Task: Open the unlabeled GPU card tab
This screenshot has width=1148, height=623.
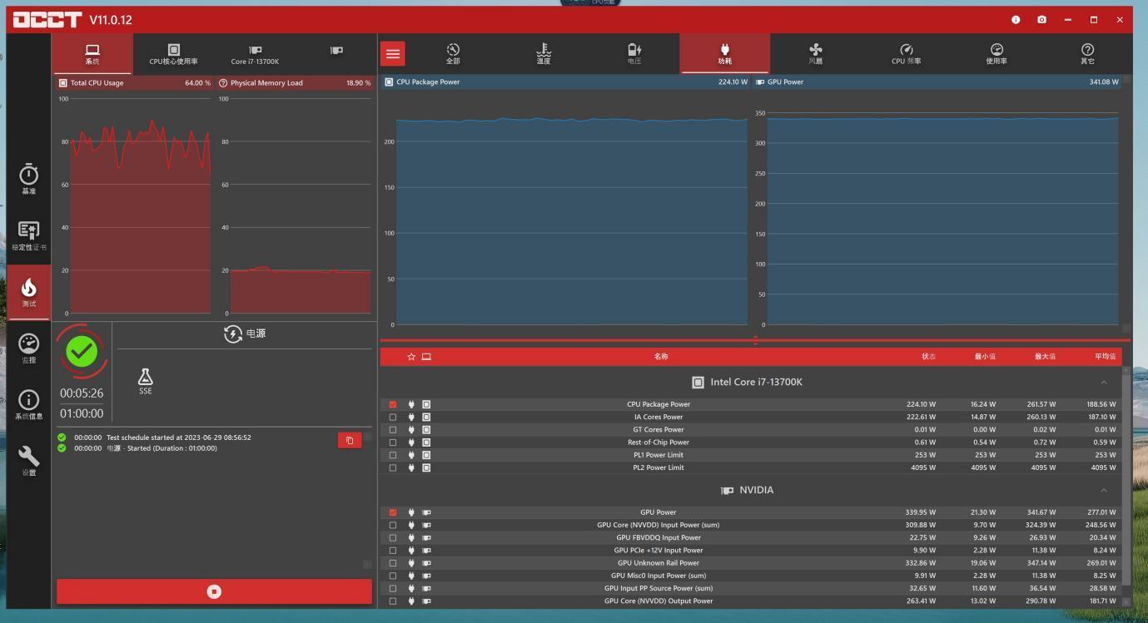Action: click(336, 52)
